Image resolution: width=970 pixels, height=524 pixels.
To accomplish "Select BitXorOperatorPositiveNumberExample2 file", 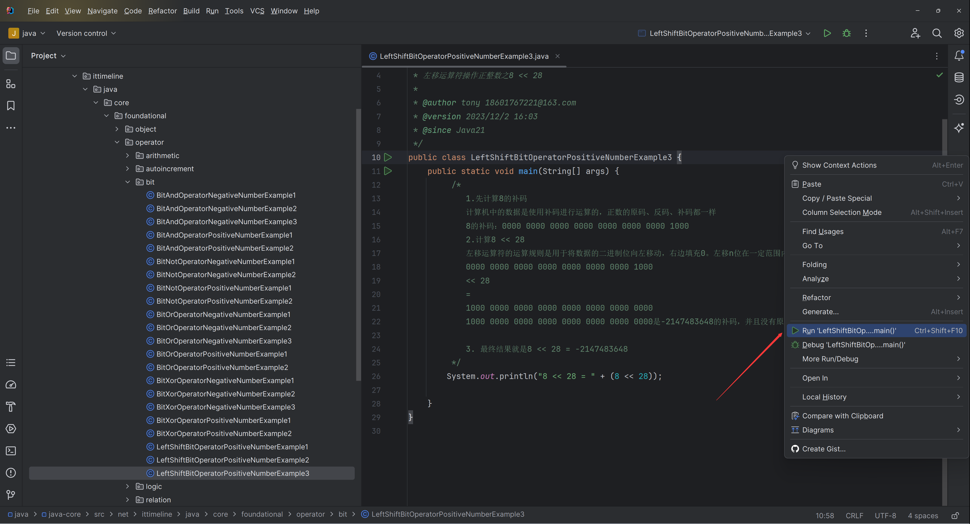I will (224, 433).
